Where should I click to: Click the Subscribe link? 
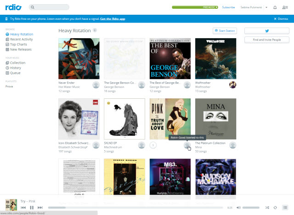tap(228, 7)
